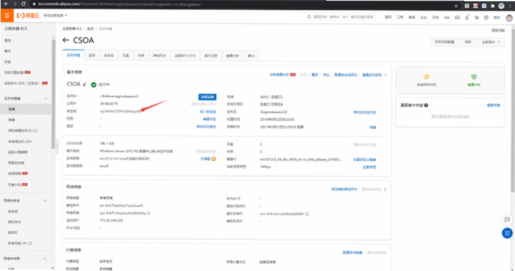Click the join security group link
The width and height of the screenshot is (515, 271).
point(208,112)
